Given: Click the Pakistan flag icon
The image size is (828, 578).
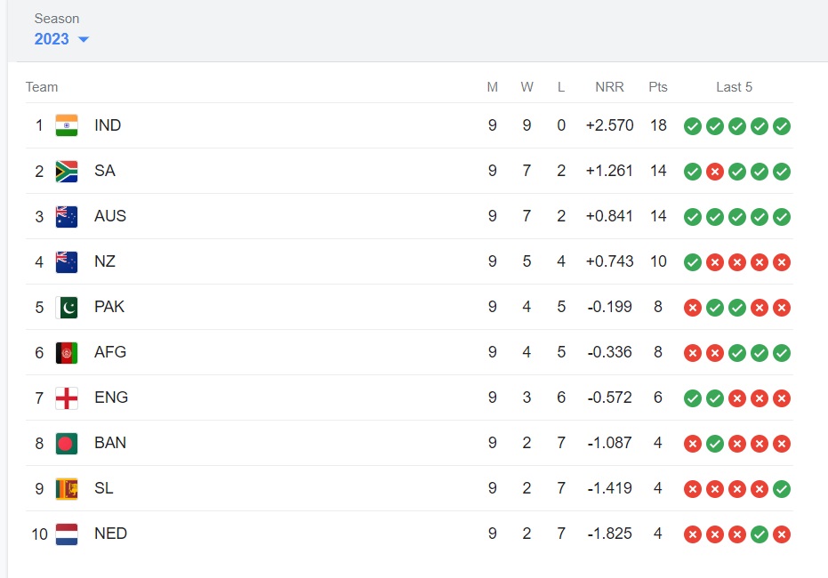Looking at the screenshot, I should coord(67,307).
